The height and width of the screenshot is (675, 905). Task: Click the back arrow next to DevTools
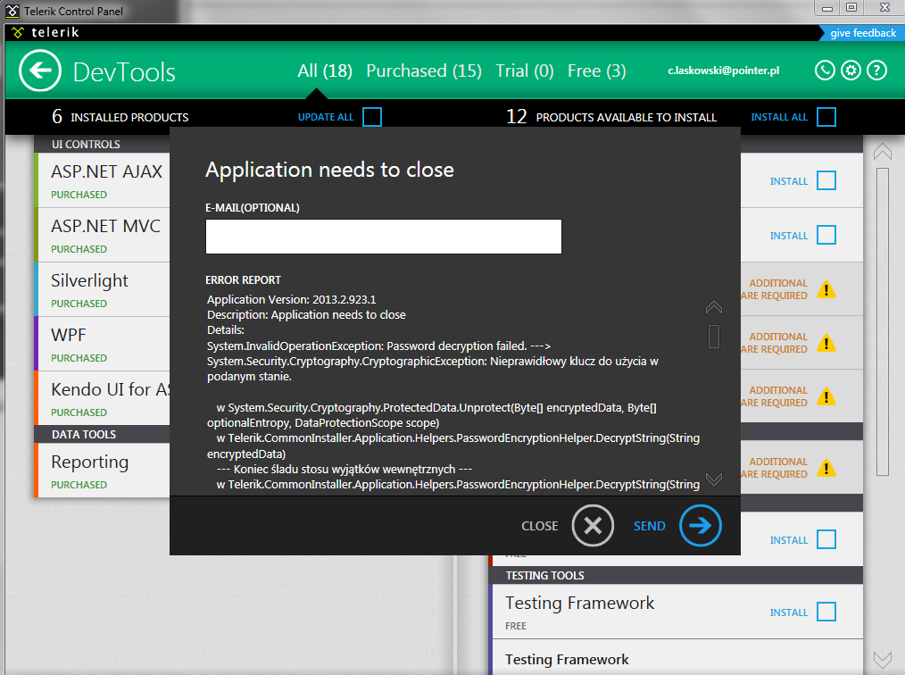click(40, 71)
